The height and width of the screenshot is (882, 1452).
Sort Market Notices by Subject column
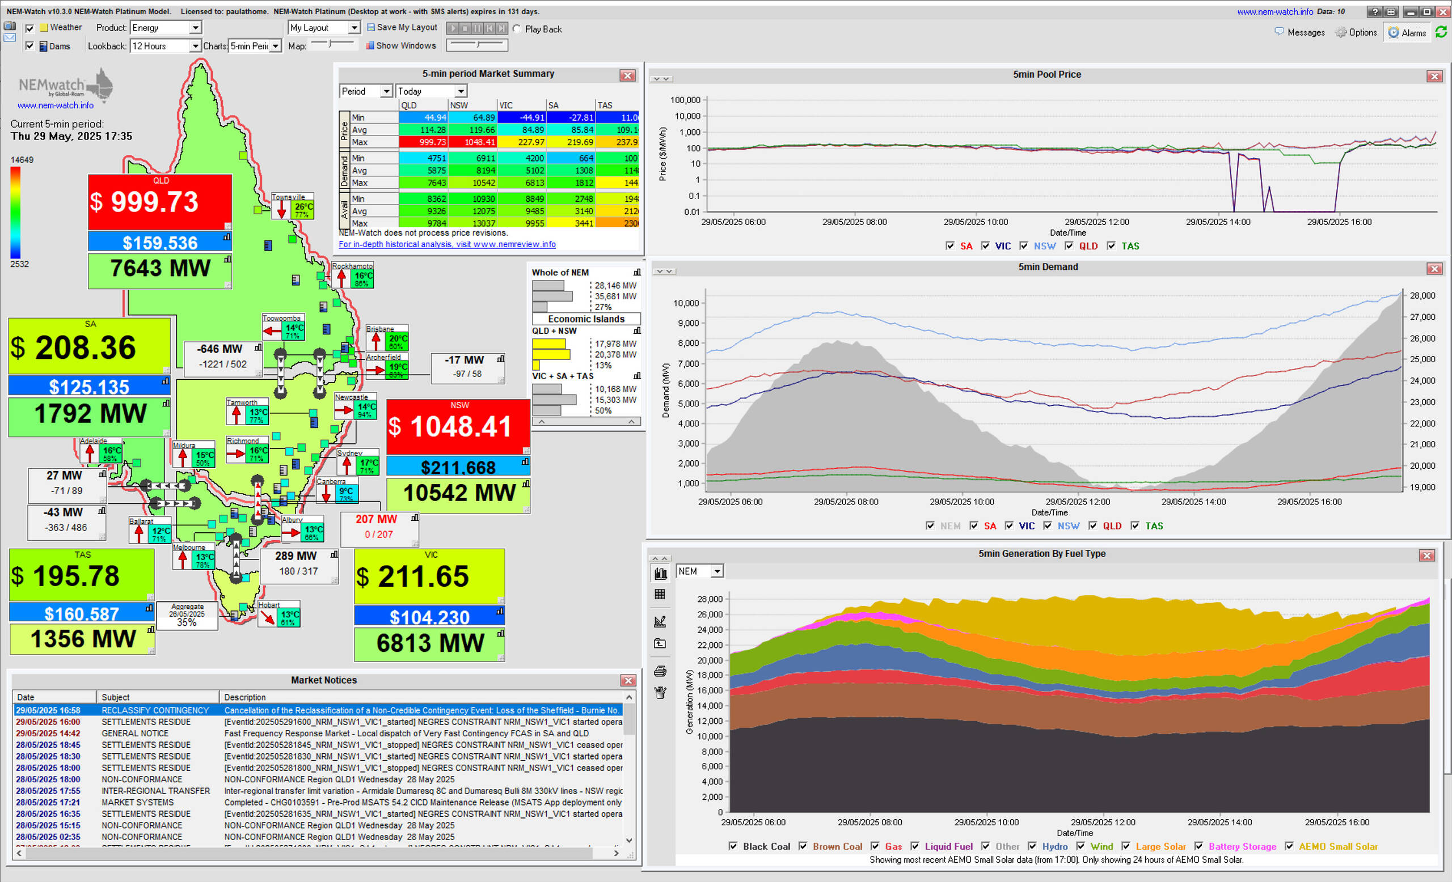[x=157, y=697]
